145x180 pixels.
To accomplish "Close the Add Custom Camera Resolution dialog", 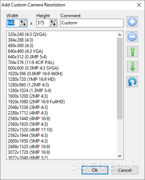I will coord(139,5).
